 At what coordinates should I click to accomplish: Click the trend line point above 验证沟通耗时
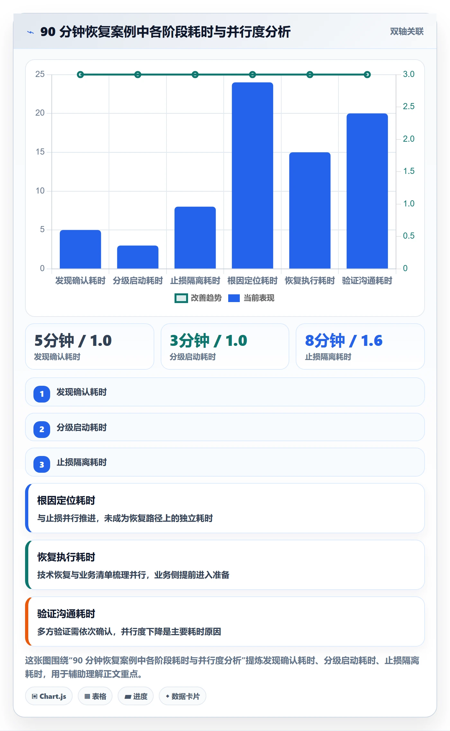click(x=367, y=75)
